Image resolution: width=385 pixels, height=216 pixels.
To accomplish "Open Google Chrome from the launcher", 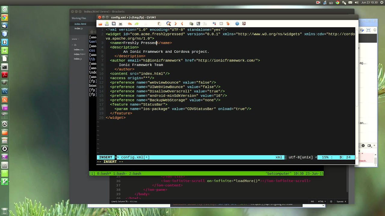I will coord(5,18).
